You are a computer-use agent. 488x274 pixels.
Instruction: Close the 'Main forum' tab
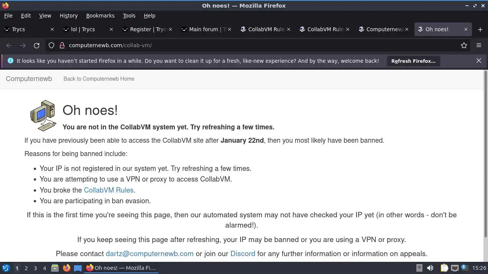coord(230,29)
